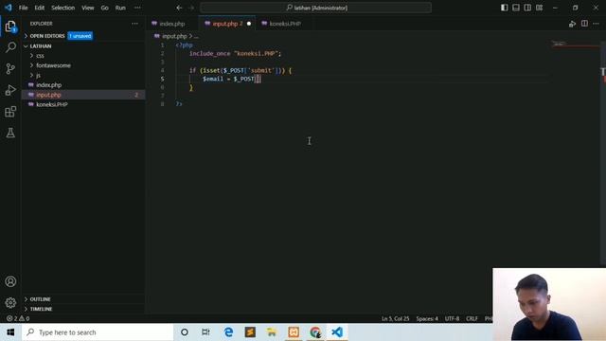606x341 pixels.
Task: Open the Search view icon
Action: (x=10, y=47)
